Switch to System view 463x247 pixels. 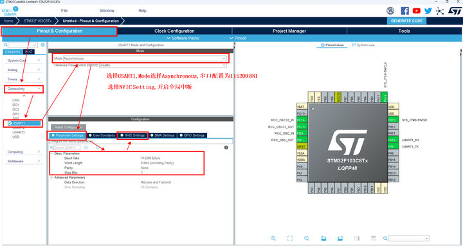coord(363,45)
